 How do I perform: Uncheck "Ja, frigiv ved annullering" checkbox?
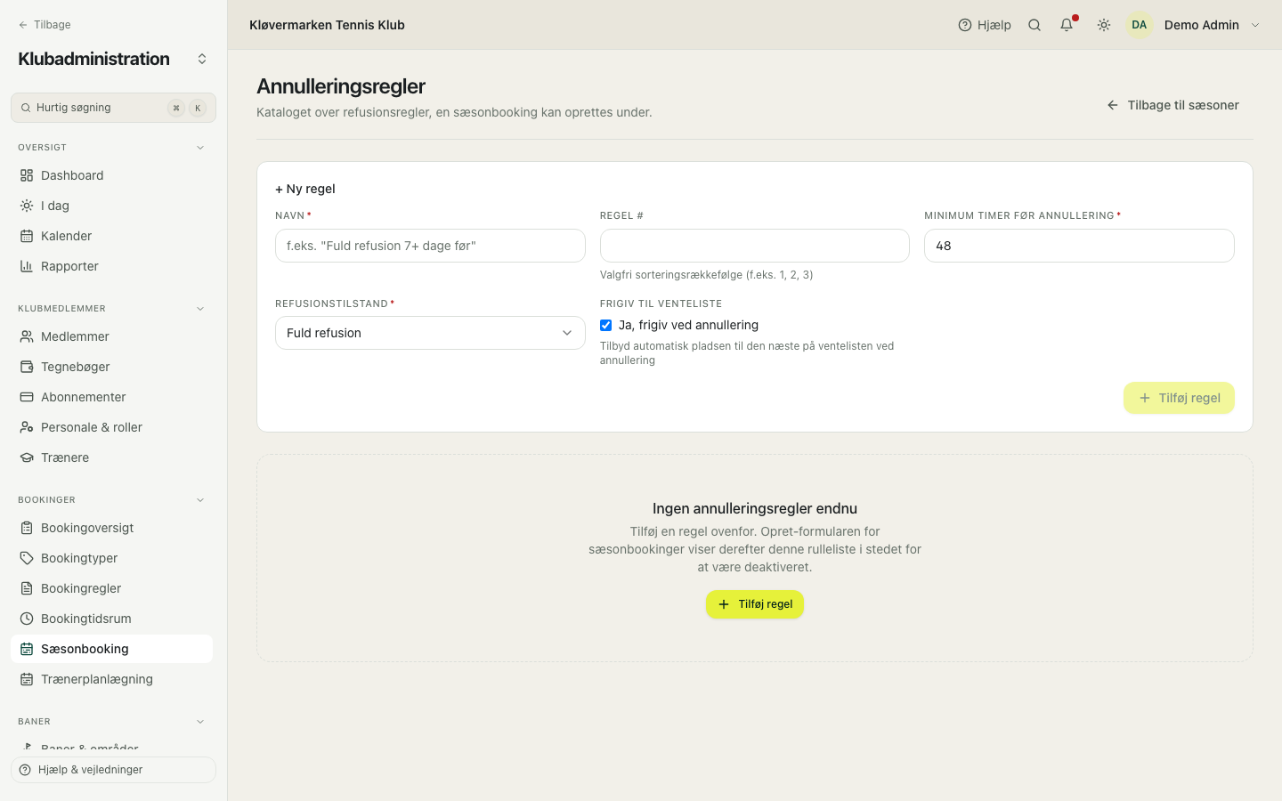(x=606, y=326)
